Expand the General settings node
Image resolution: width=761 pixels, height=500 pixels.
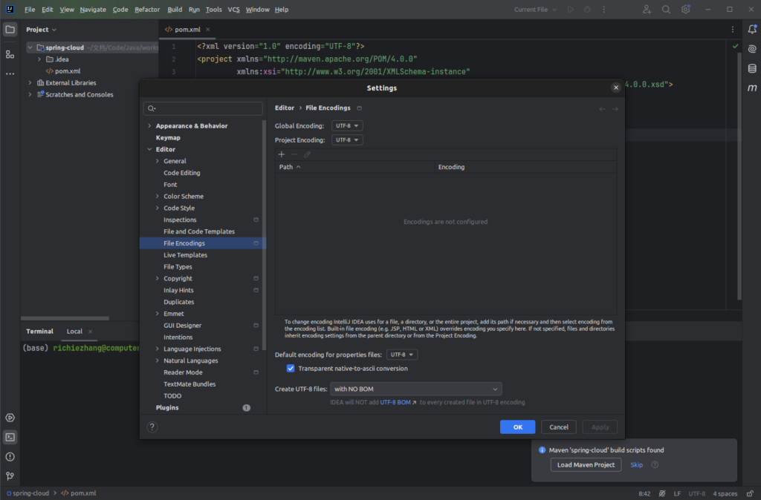pos(158,161)
